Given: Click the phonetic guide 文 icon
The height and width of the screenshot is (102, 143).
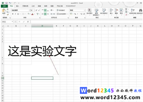Looking at the screenshot, I should pyautogui.click(x=38, y=14).
